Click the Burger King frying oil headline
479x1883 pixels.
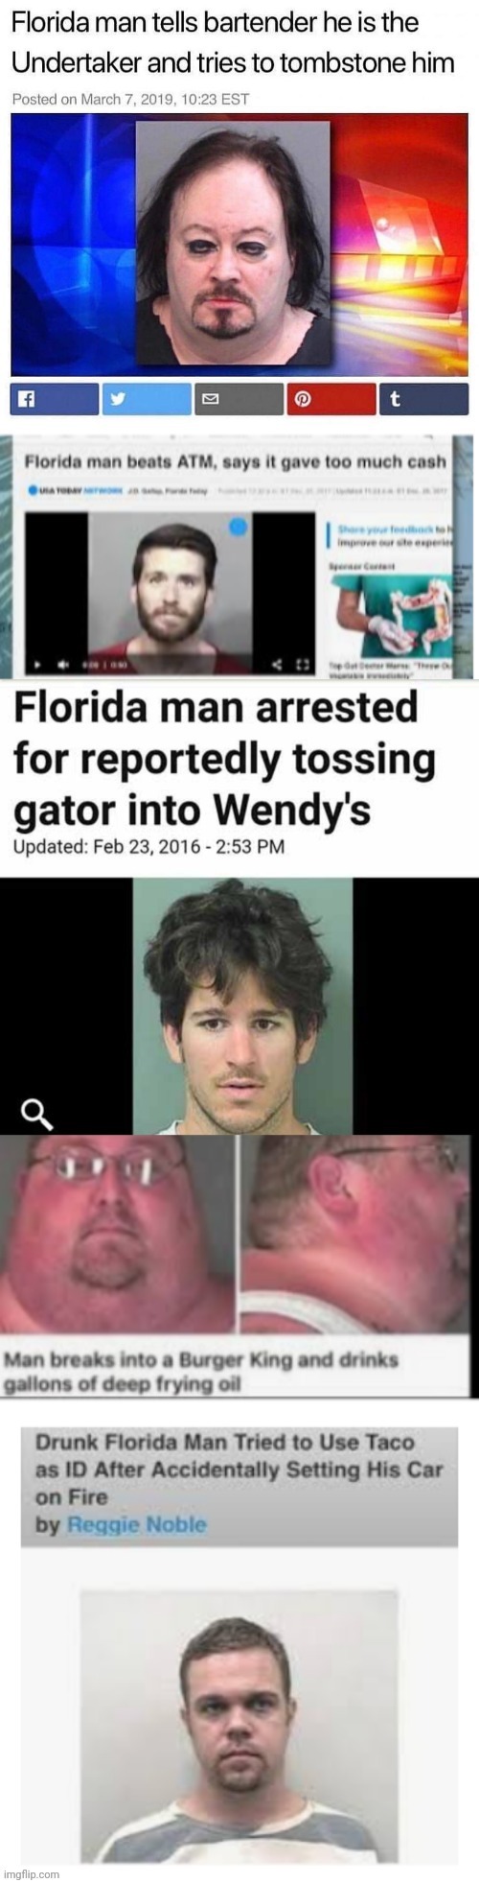point(200,1372)
